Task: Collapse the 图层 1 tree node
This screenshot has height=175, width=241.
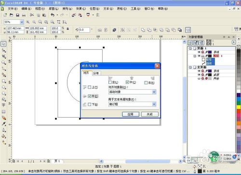Action: (195, 56)
